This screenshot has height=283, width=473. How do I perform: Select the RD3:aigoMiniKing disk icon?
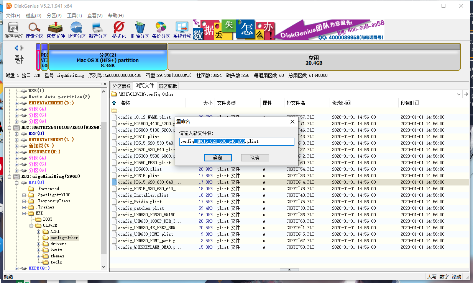16,176
